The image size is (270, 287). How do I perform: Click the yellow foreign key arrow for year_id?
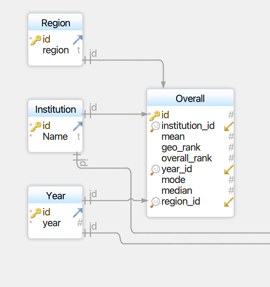pyautogui.click(x=229, y=169)
